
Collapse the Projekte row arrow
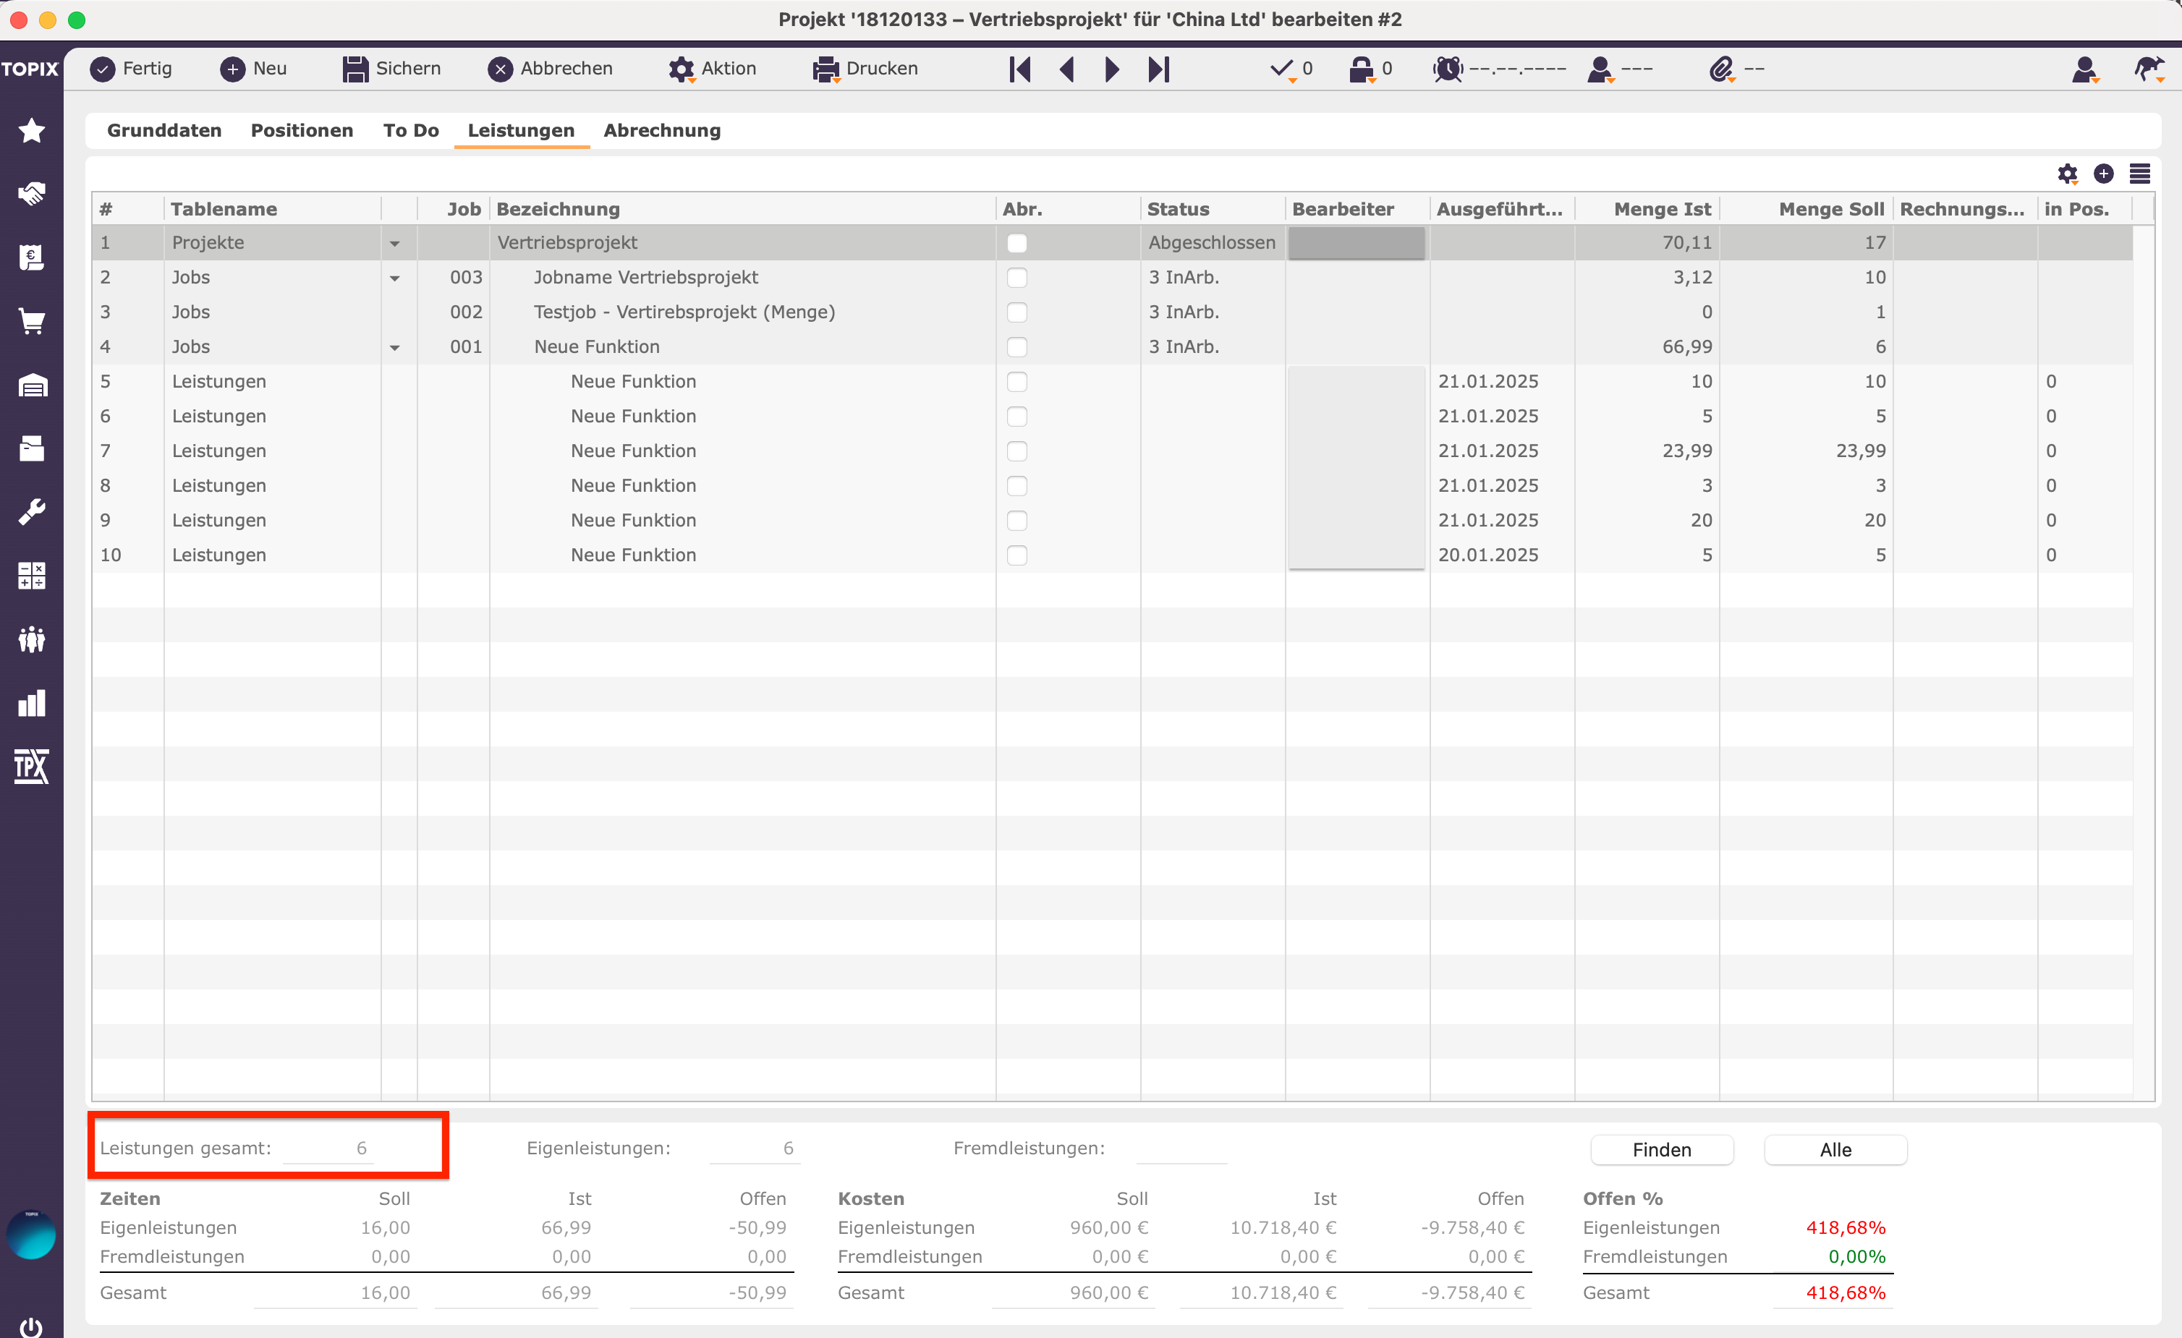point(395,244)
